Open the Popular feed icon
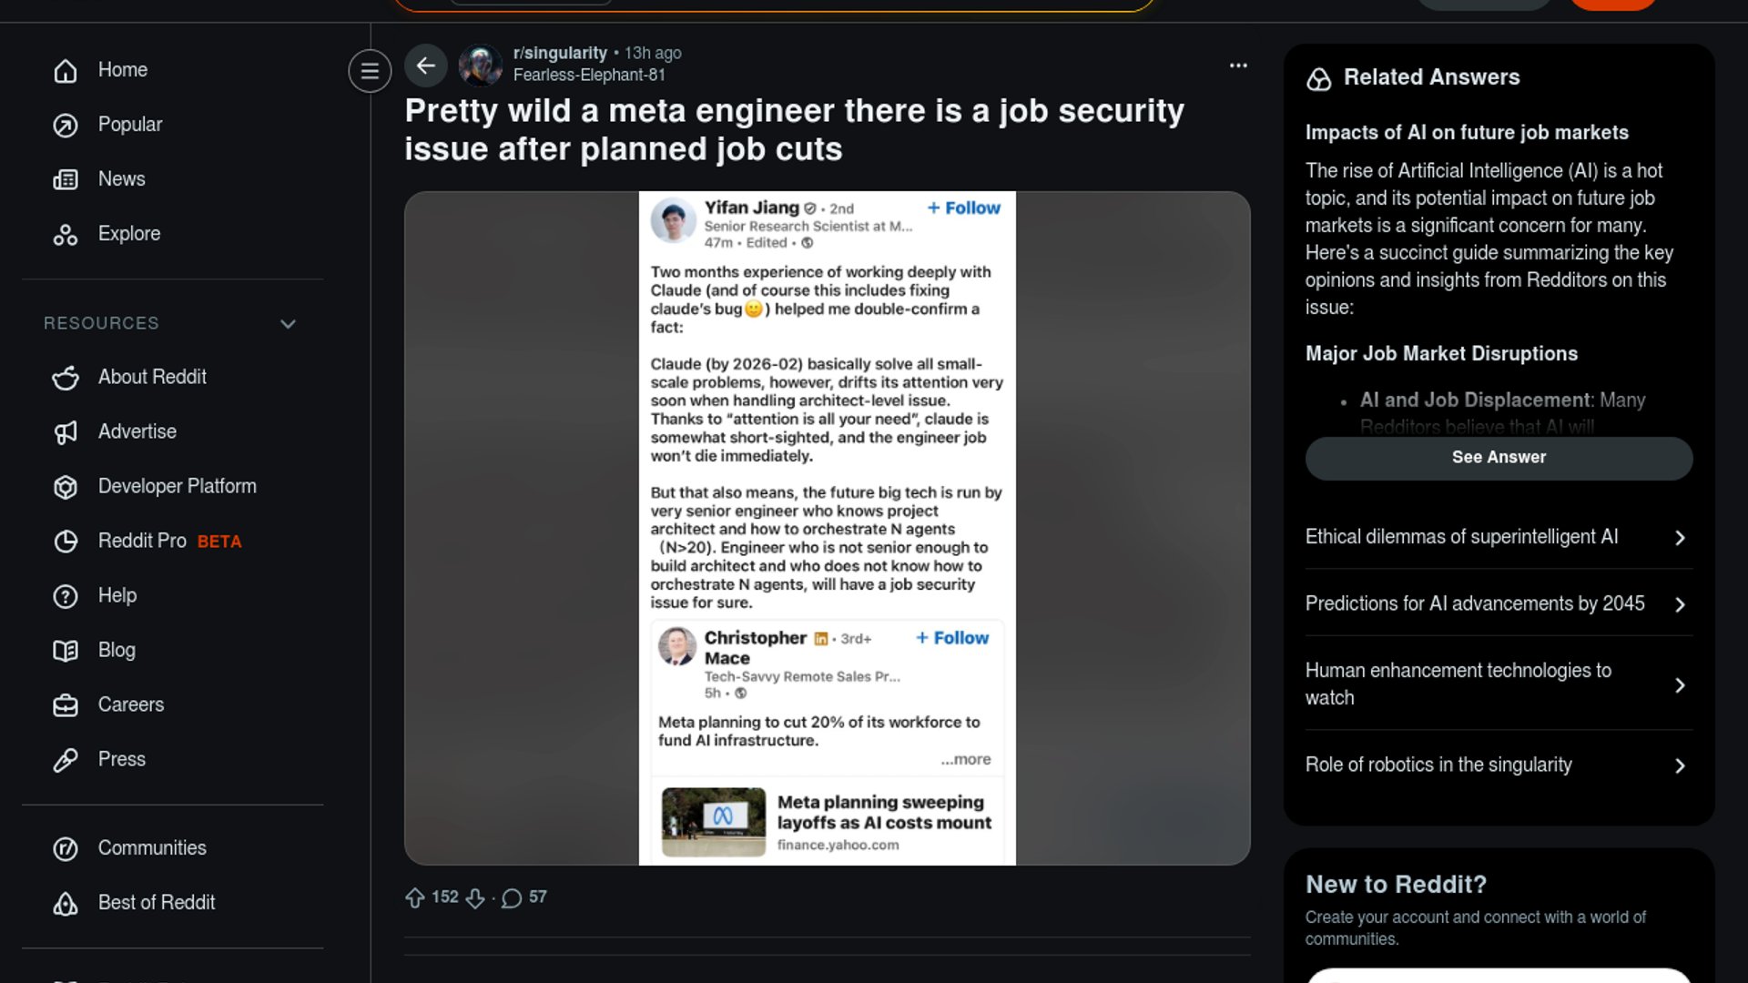 coord(66,125)
